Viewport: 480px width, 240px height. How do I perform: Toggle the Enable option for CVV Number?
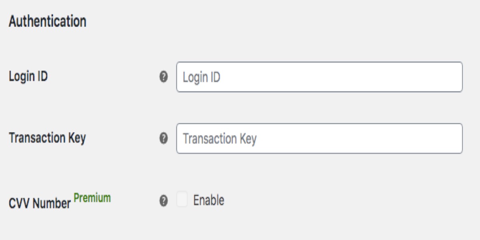182,200
